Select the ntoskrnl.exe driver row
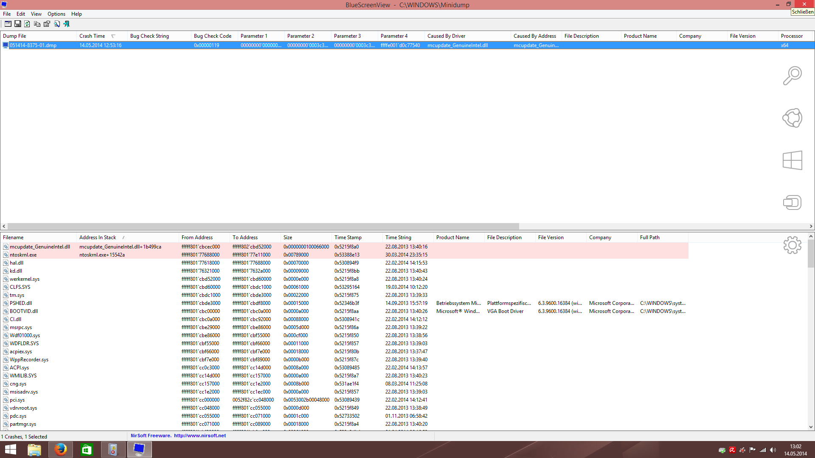815x458 pixels. click(23, 255)
